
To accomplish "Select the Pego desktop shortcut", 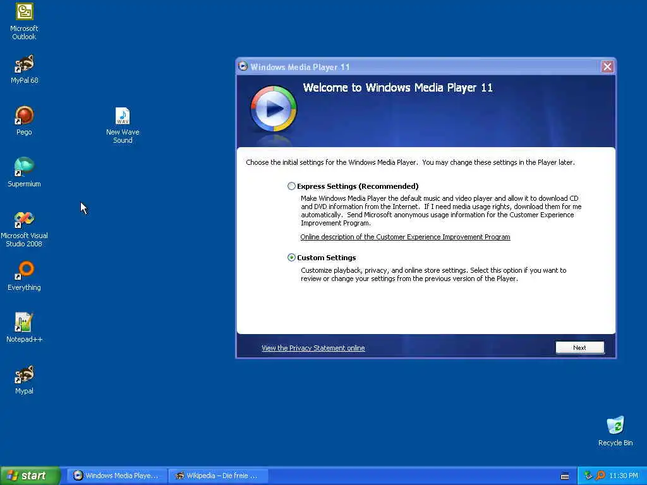I will (x=24, y=121).
